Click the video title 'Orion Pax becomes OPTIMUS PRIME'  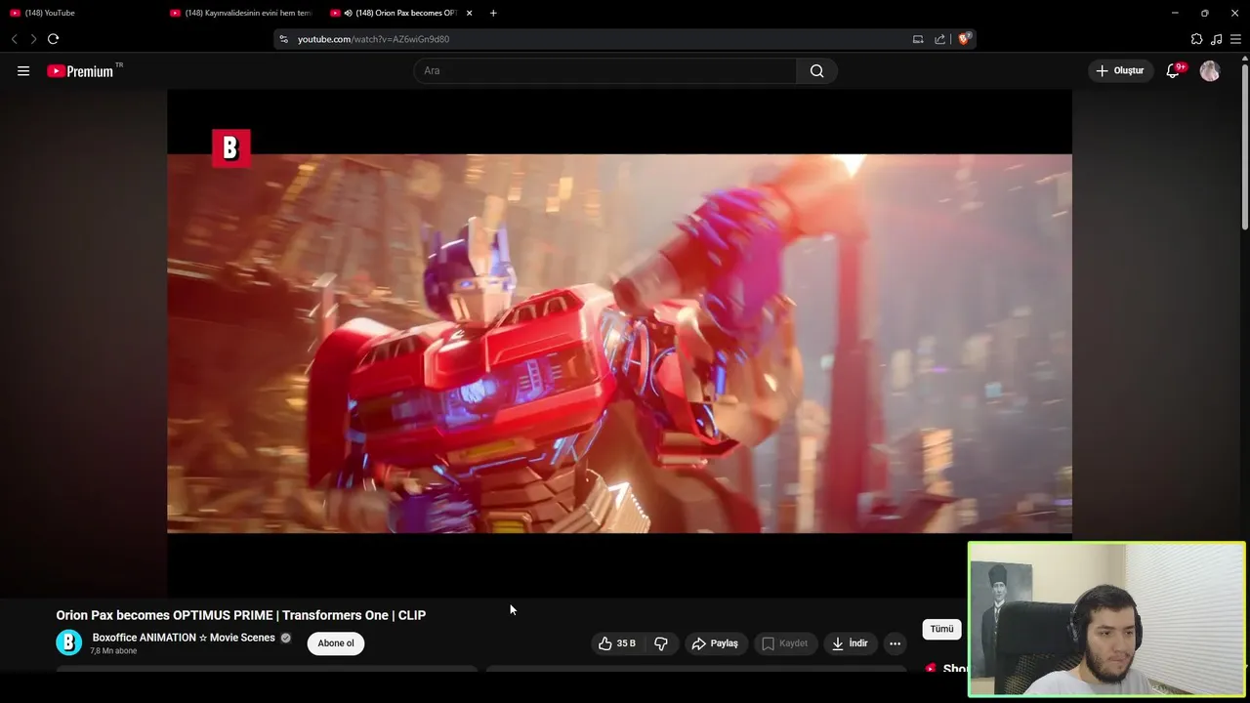[x=241, y=615]
